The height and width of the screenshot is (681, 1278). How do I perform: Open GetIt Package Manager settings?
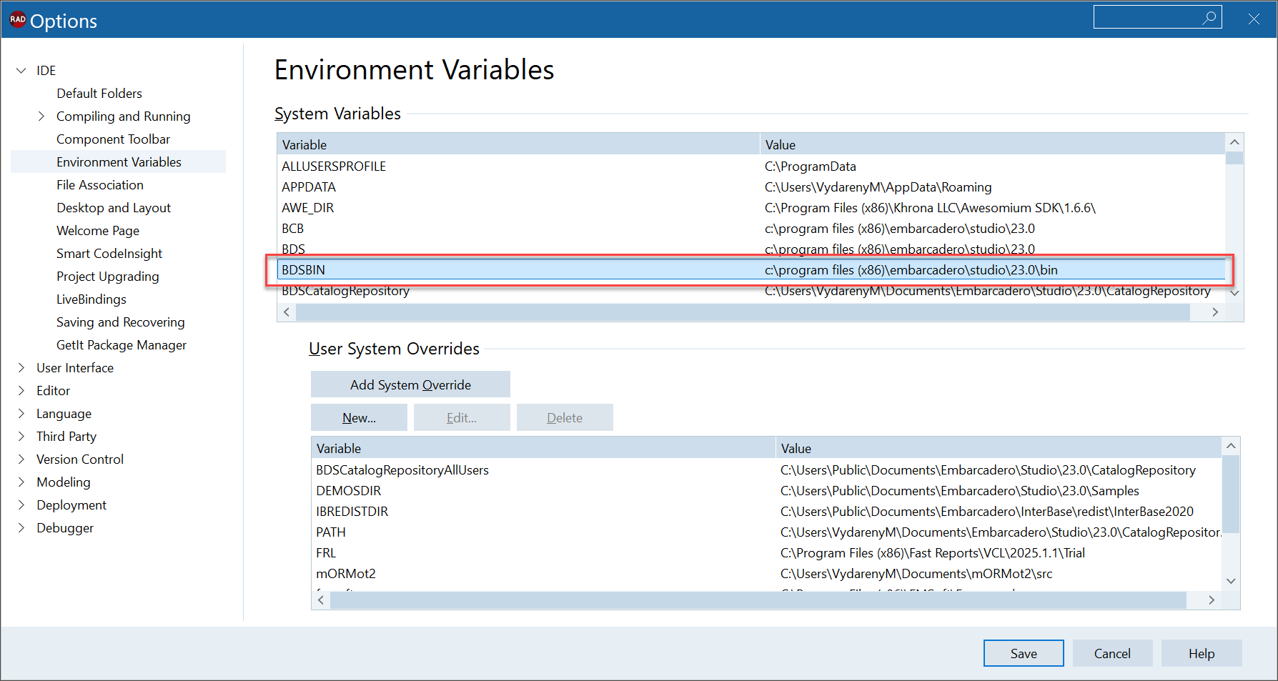point(121,344)
